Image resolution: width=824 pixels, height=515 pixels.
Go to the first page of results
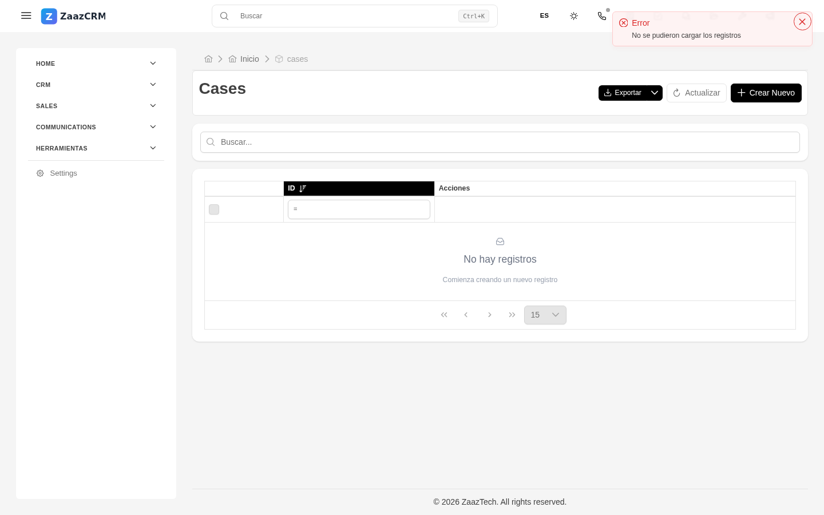pos(444,315)
